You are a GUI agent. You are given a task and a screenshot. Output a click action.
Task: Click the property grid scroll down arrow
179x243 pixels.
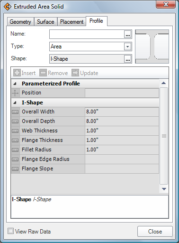[x=164, y=189]
